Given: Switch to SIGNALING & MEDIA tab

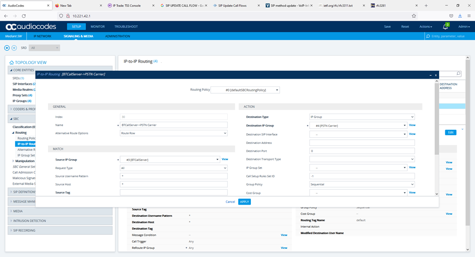Looking at the screenshot, I should click(x=78, y=36).
